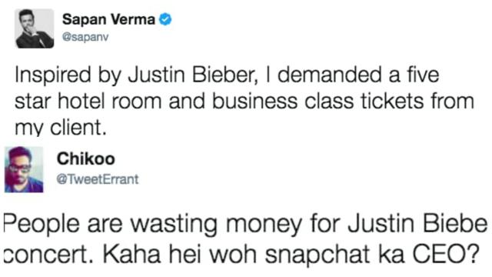
Task: Click the blue verified badge icon
Action: pyautogui.click(x=165, y=19)
